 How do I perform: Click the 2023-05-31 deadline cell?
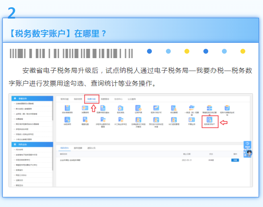187,160
